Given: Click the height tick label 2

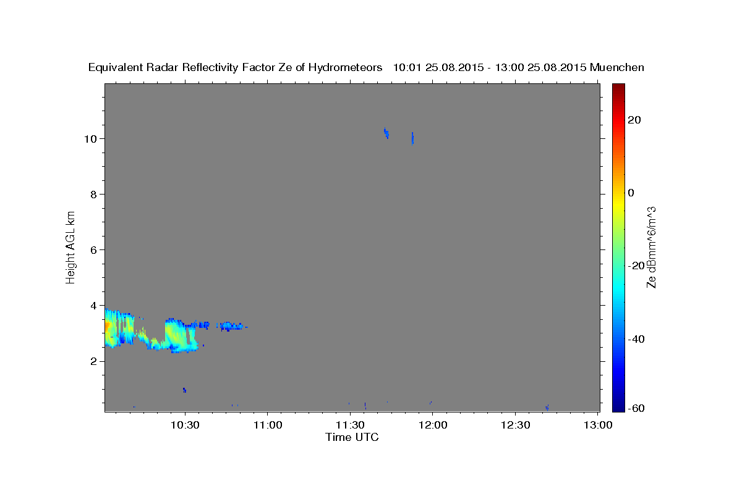Looking at the screenshot, I should 94,361.
